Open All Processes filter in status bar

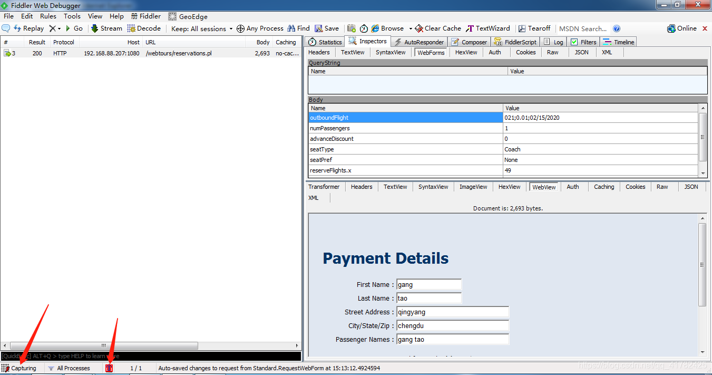pyautogui.click(x=69, y=368)
